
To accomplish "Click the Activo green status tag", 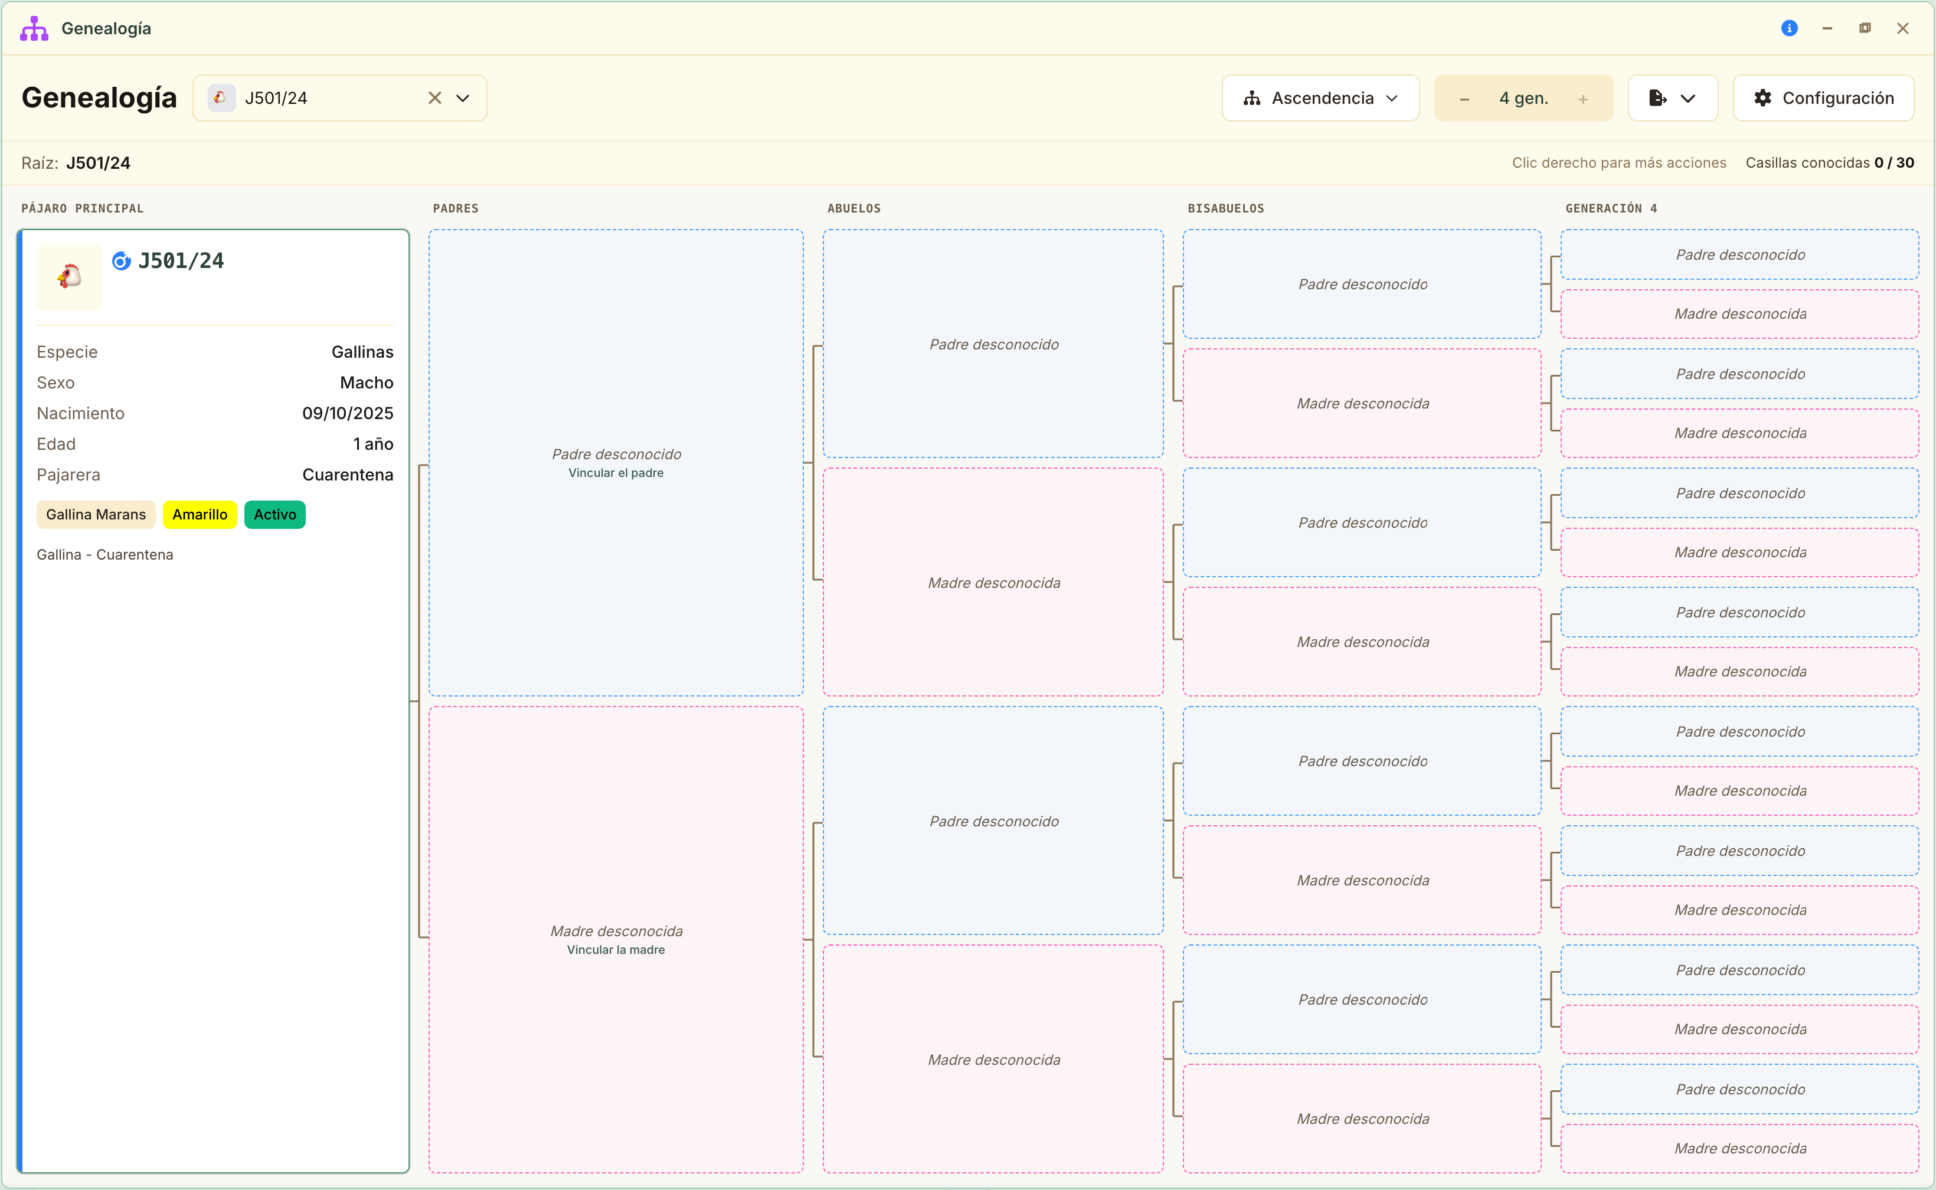I will point(274,514).
